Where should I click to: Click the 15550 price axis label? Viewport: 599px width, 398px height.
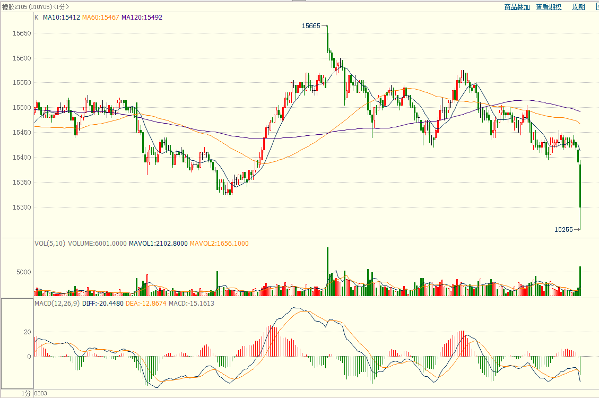(x=22, y=82)
